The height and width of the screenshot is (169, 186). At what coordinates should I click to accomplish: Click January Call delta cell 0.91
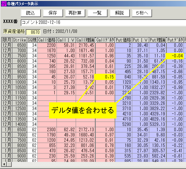(x=105, y=140)
